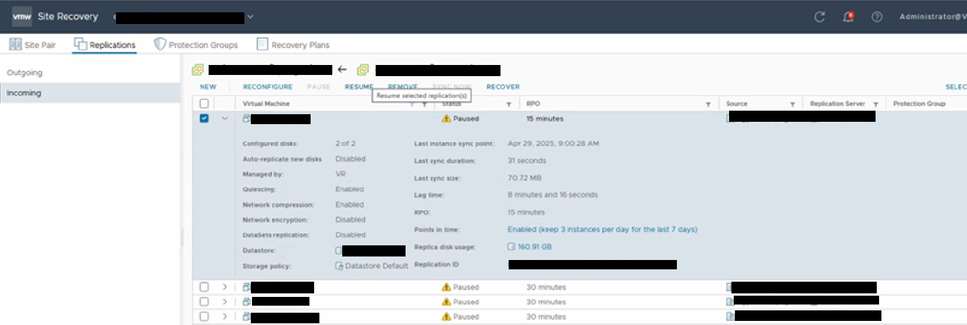Switch to the Replications tab
Viewport: 967px width, 325px height.
105,45
